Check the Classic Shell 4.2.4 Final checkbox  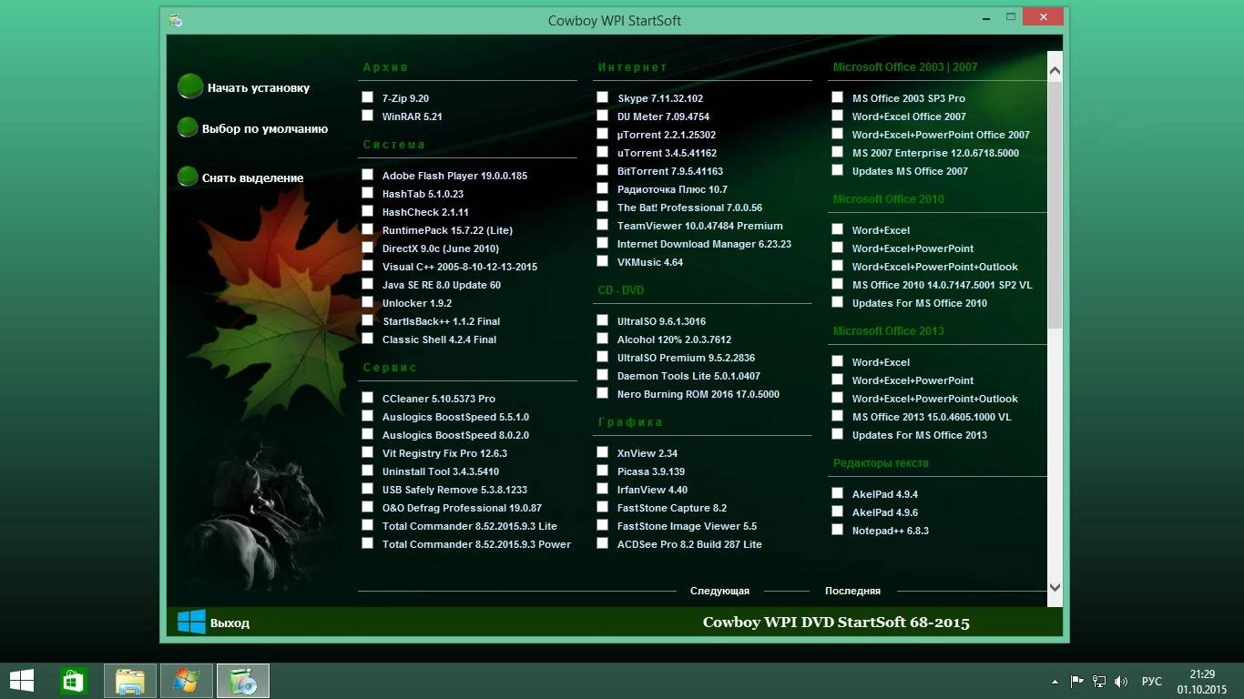coord(367,339)
